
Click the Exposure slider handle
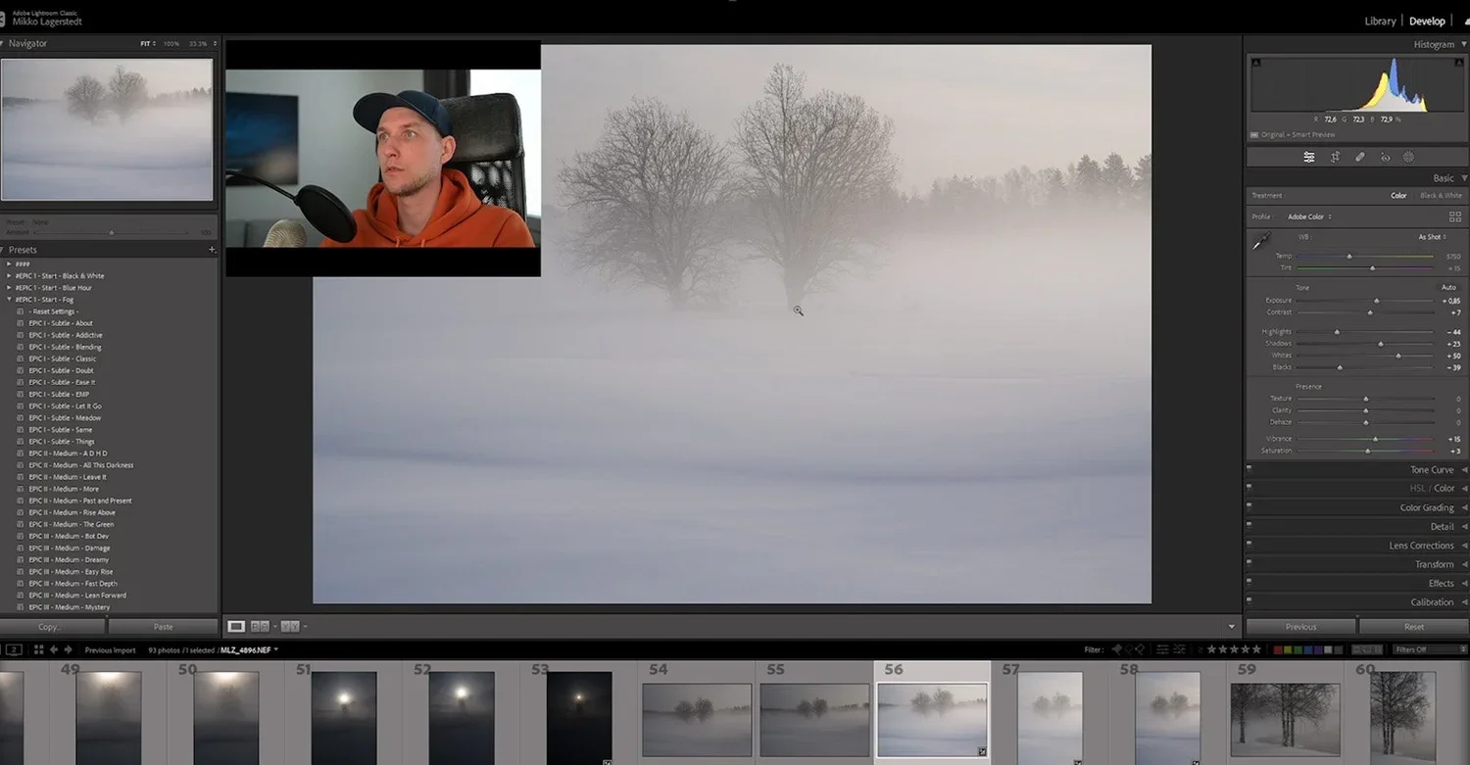1378,301
